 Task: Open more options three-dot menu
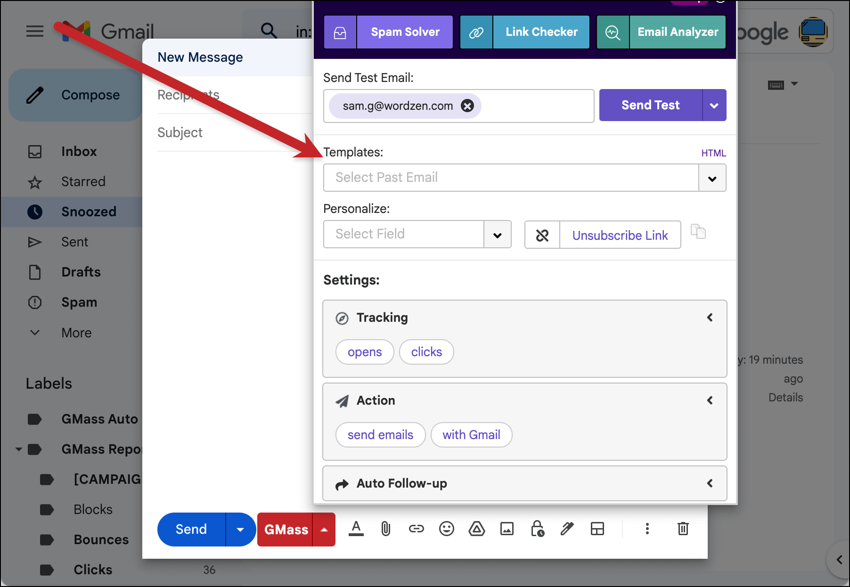[x=647, y=529]
